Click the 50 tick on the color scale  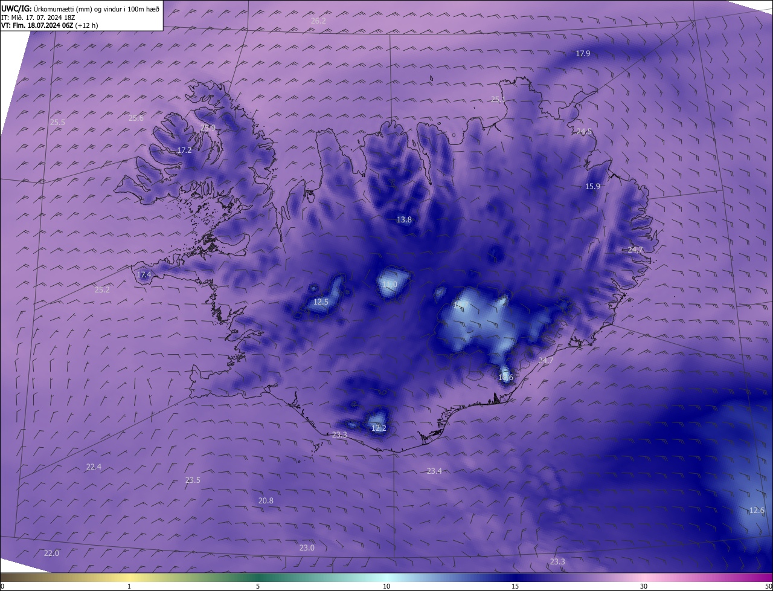(x=768, y=587)
